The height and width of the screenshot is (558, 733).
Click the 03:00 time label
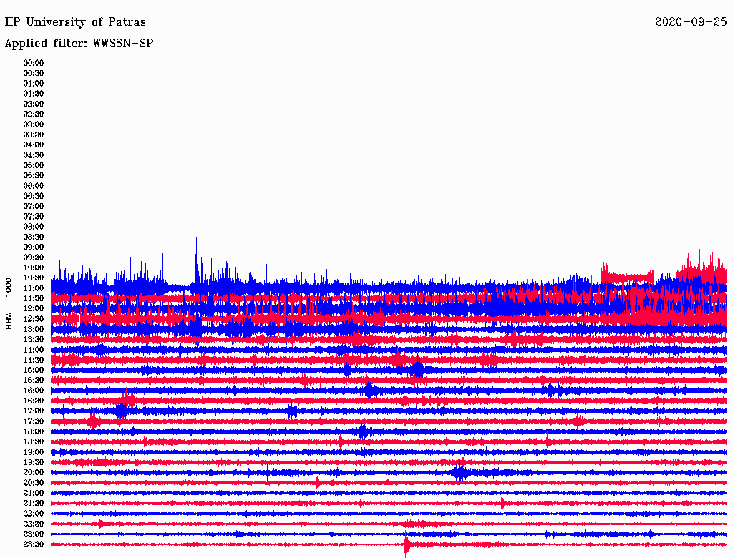click(33, 124)
